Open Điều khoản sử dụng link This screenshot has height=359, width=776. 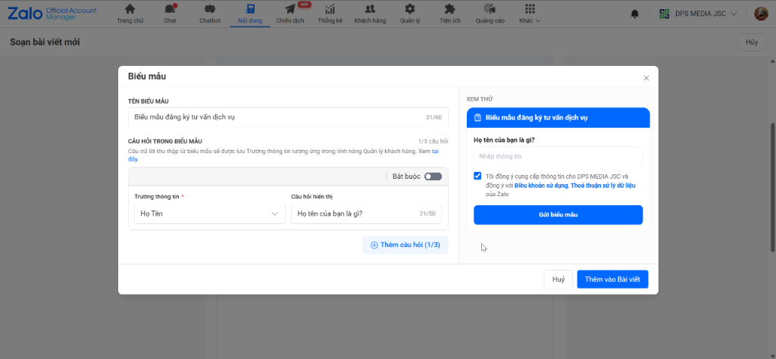(x=542, y=186)
